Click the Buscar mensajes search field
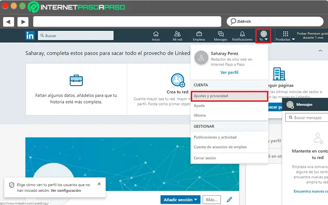The image size is (328, 205). click(307, 118)
